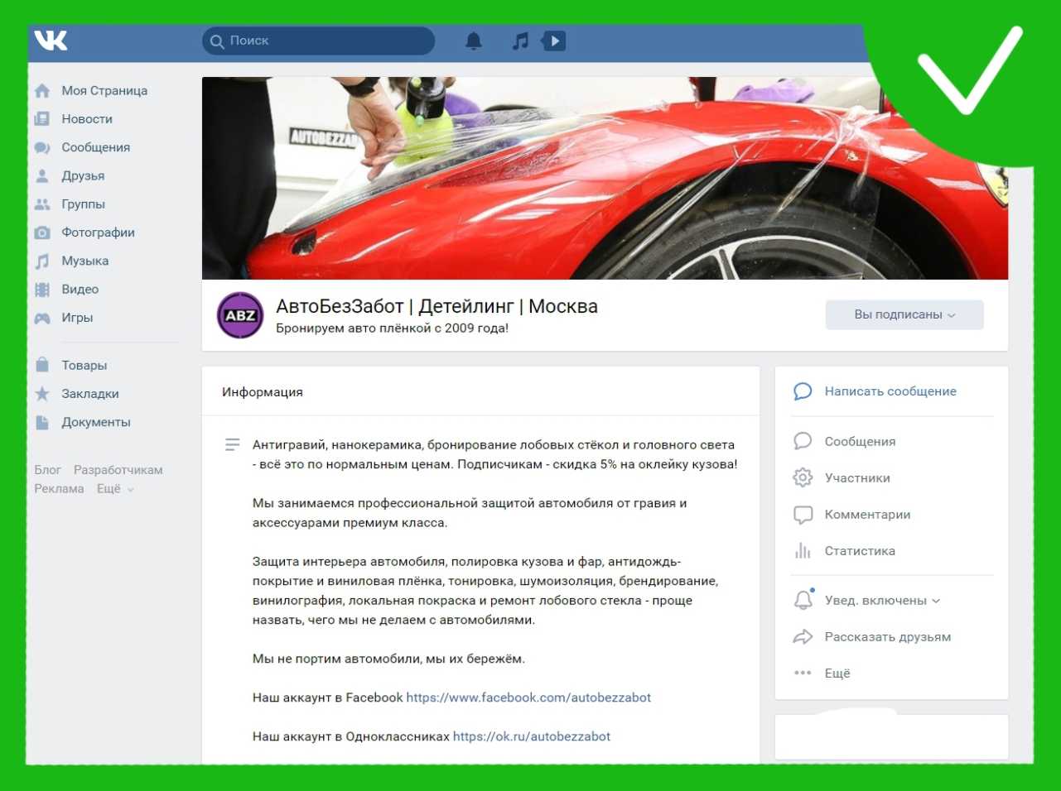The image size is (1061, 791).
Task: Click the gamepad icon beside Игры
Action: click(42, 318)
